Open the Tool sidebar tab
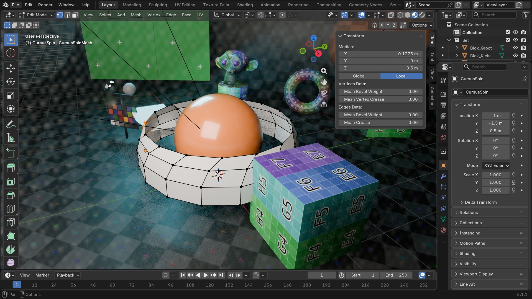The height and width of the screenshot is (299, 532). [x=432, y=57]
